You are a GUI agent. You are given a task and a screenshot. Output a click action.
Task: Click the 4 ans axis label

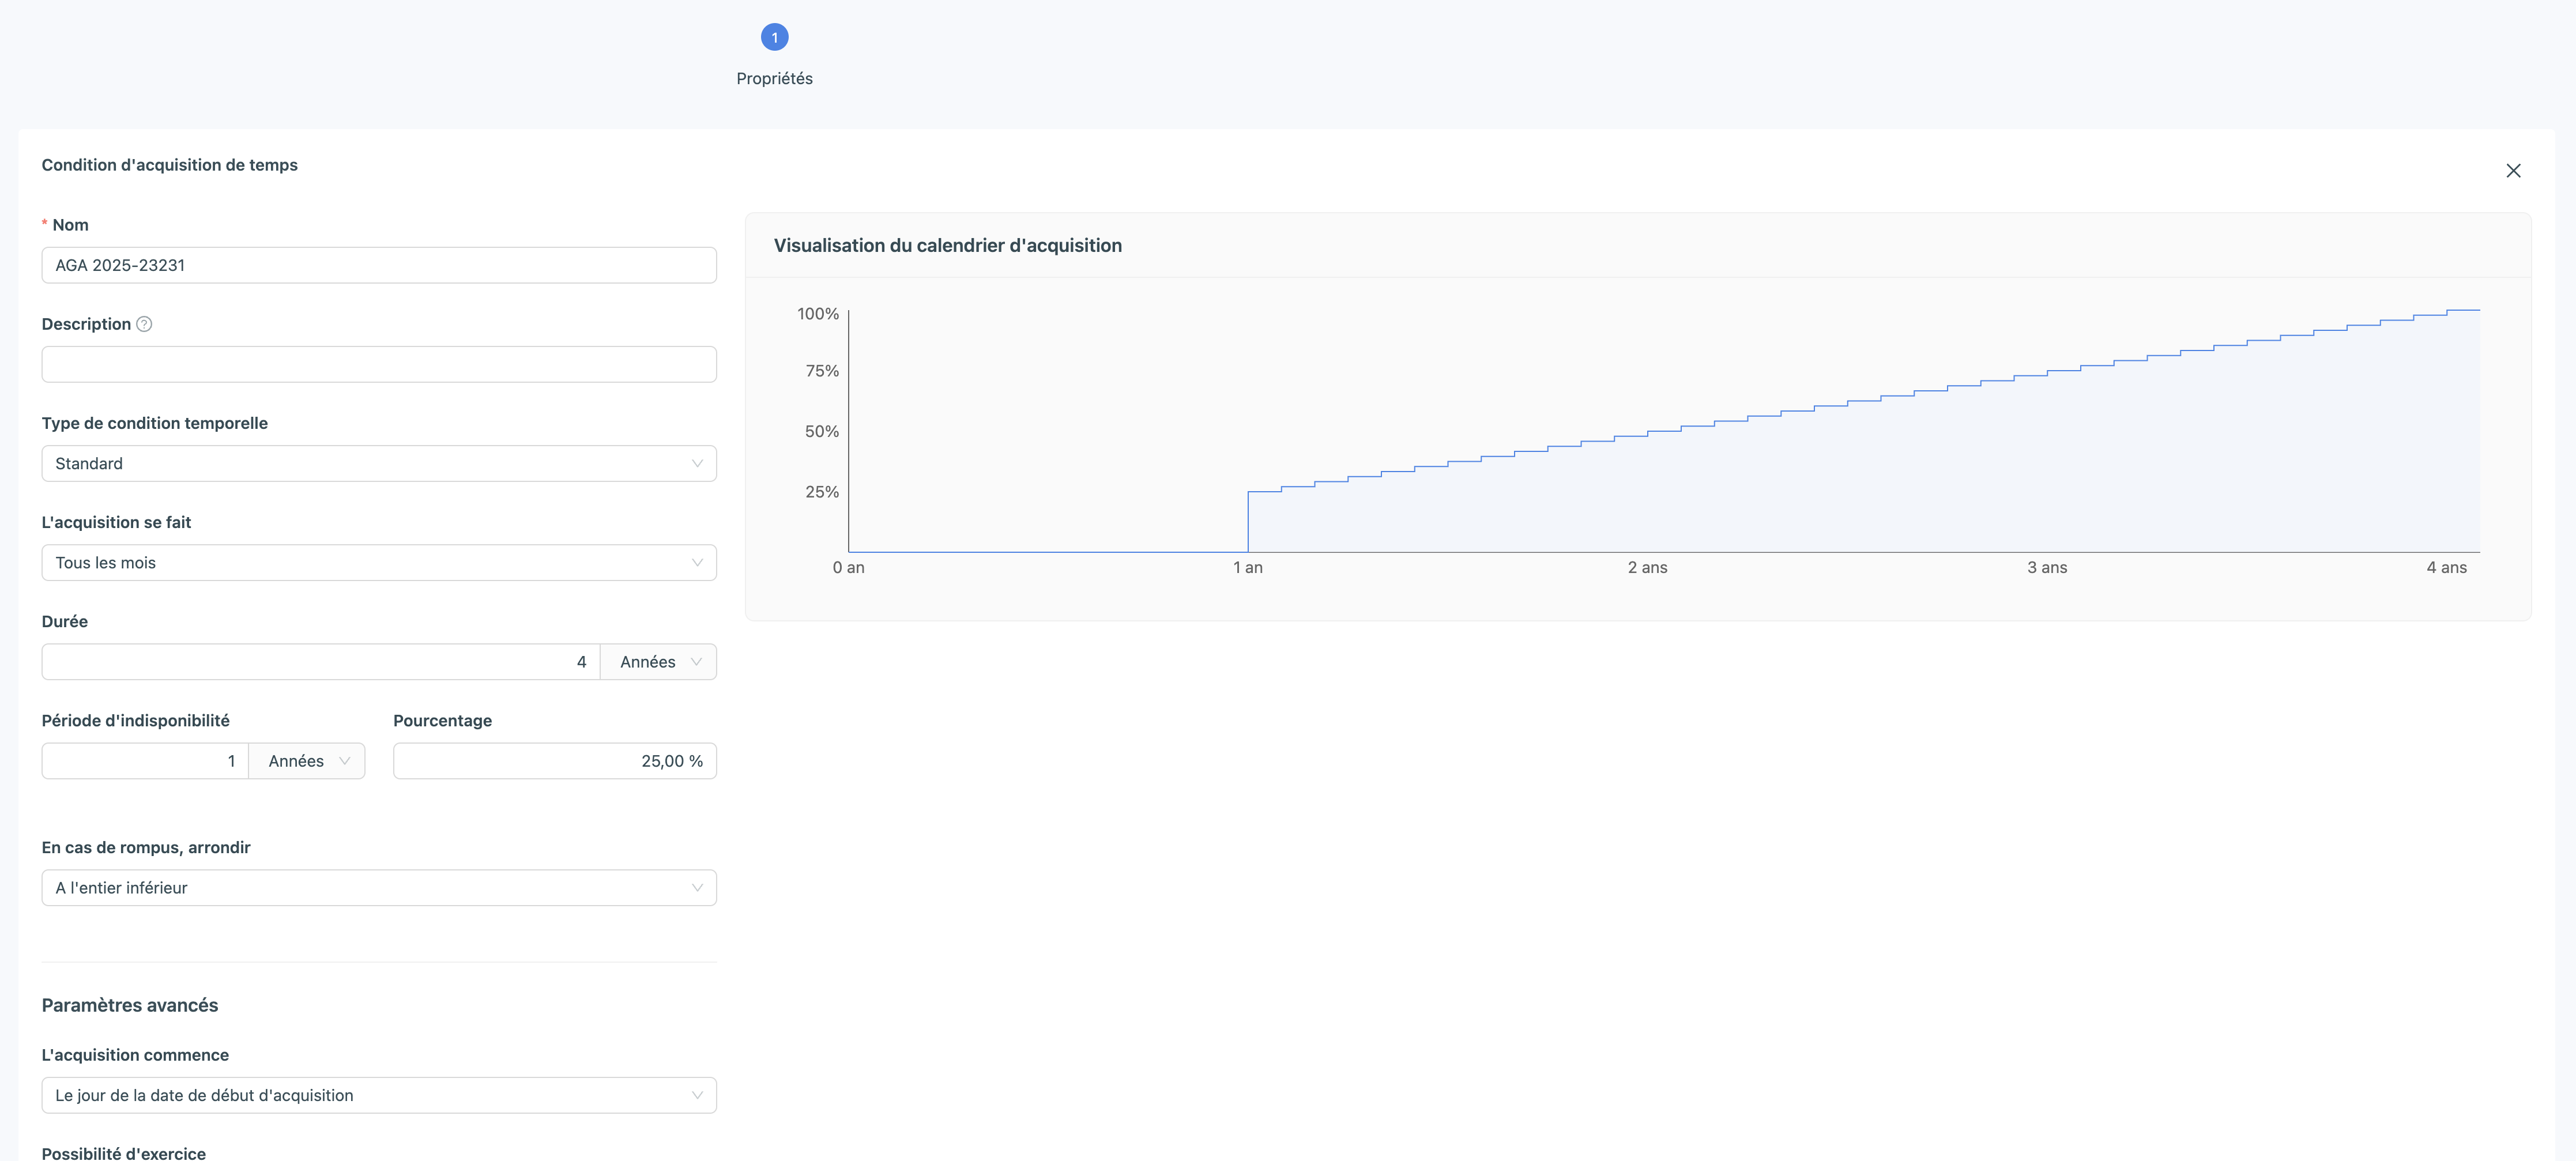click(x=2446, y=567)
